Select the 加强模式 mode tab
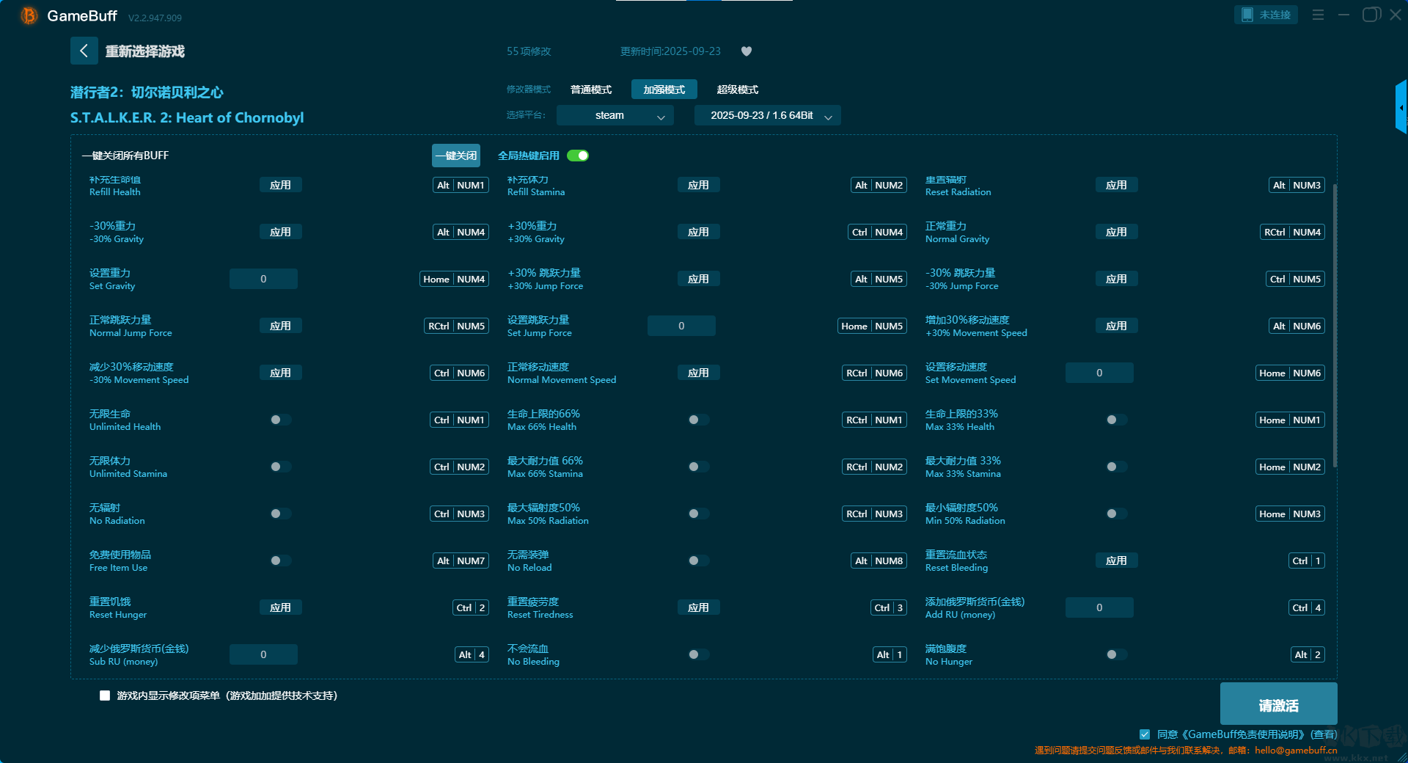The width and height of the screenshot is (1408, 763). tap(664, 90)
